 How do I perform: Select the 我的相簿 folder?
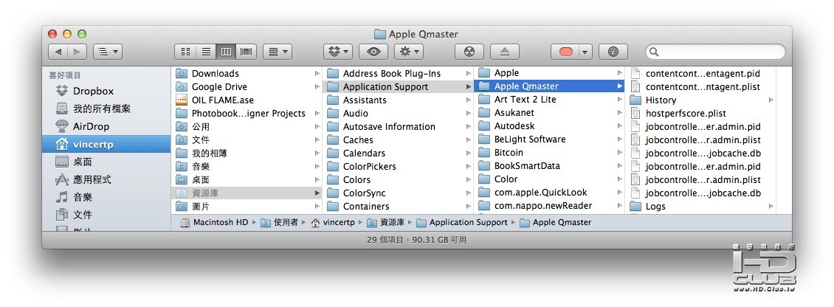coord(247,153)
